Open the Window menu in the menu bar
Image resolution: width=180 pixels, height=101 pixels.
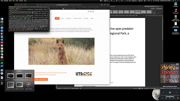pos(21,1)
